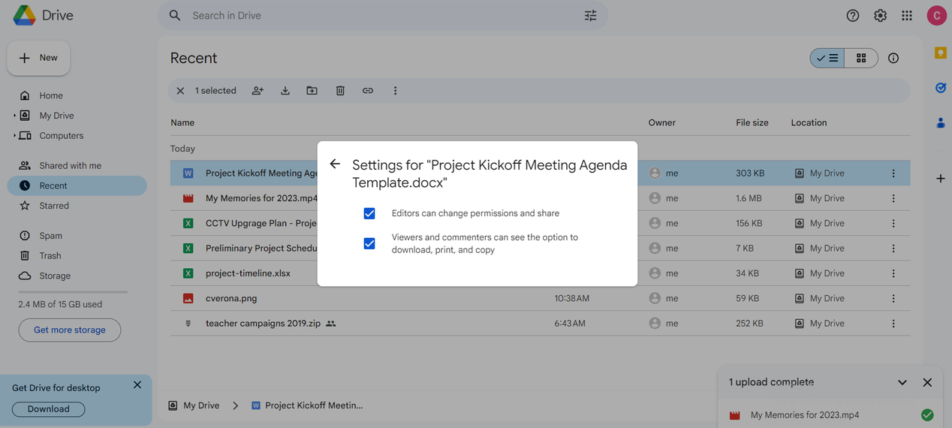
Task: Open the Settings gear icon
Action: coord(880,15)
